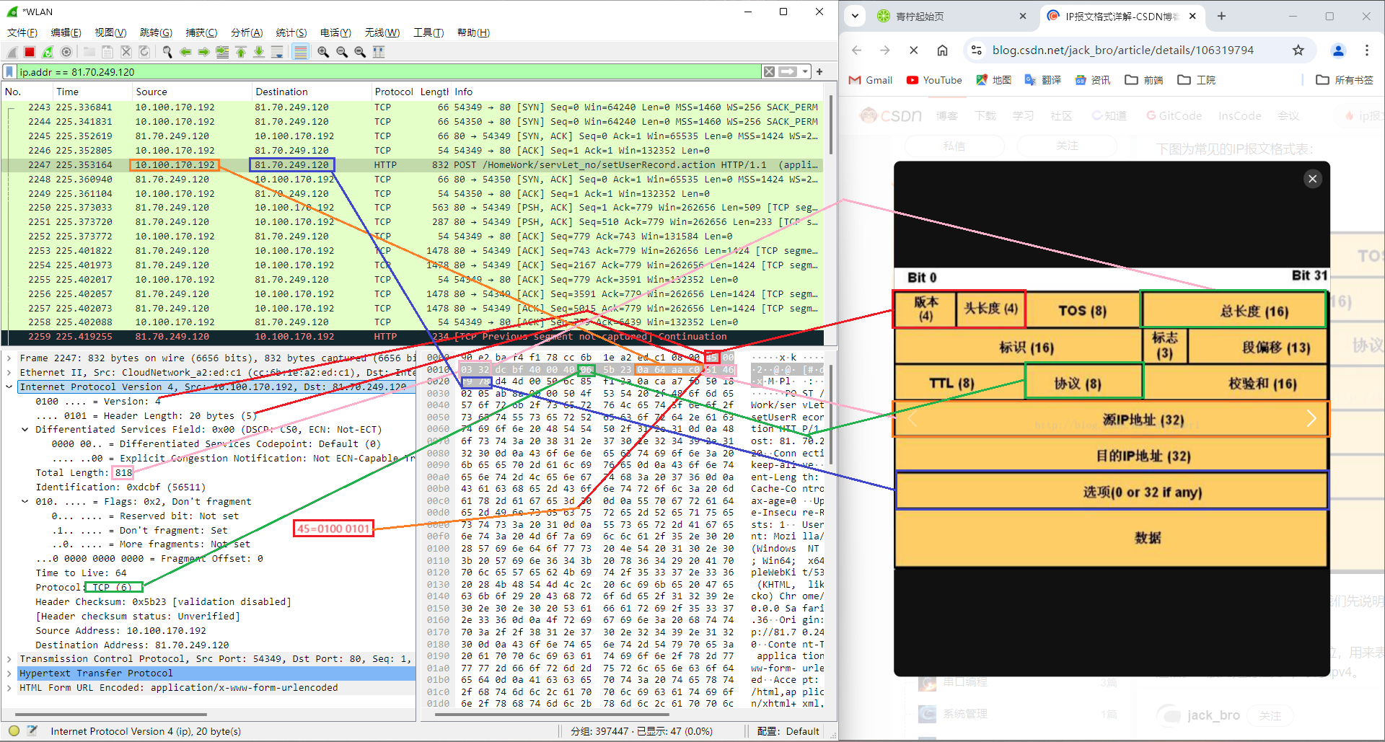The image size is (1385, 742).
Task: Reset Wireshark text to normal size
Action: tap(360, 52)
